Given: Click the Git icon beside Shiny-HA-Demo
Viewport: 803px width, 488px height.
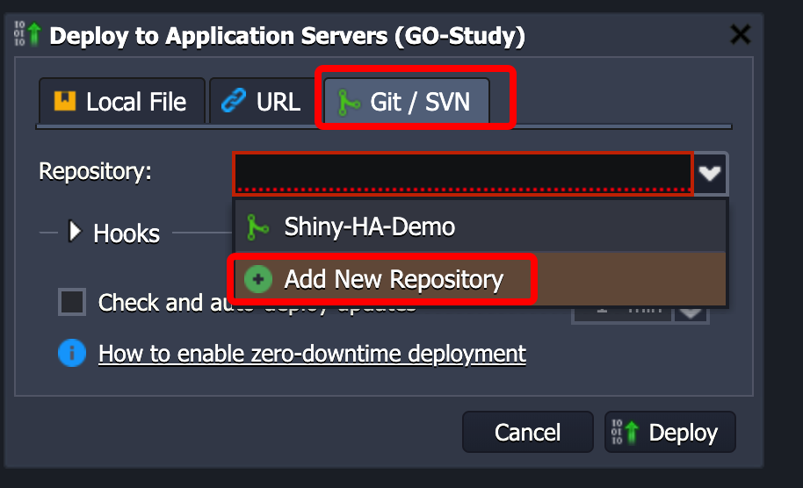Looking at the screenshot, I should [x=257, y=227].
